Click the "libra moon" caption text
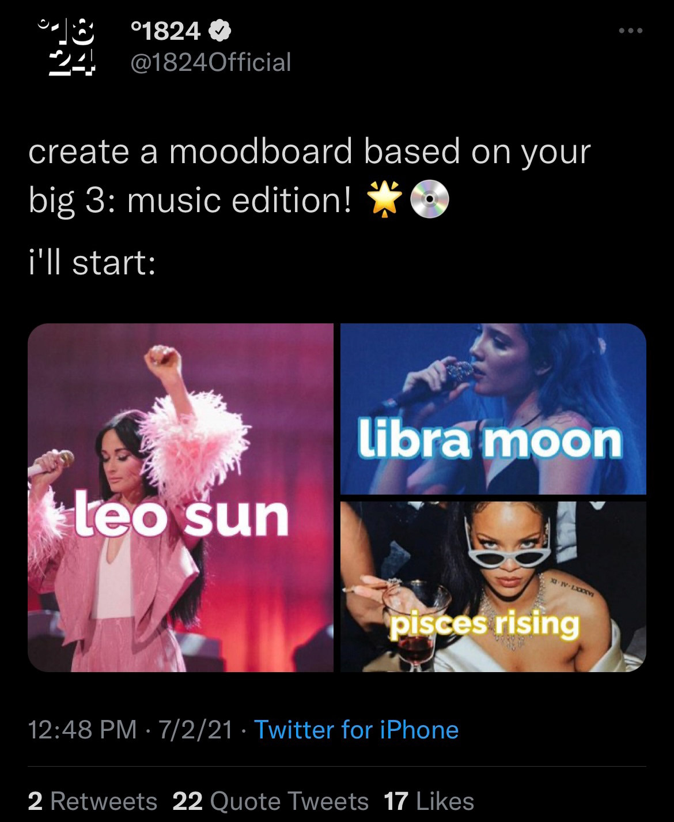 (490, 441)
